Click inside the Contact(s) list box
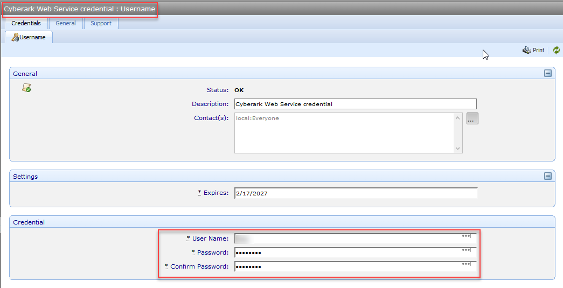This screenshot has width=563, height=288. pyautogui.click(x=344, y=133)
